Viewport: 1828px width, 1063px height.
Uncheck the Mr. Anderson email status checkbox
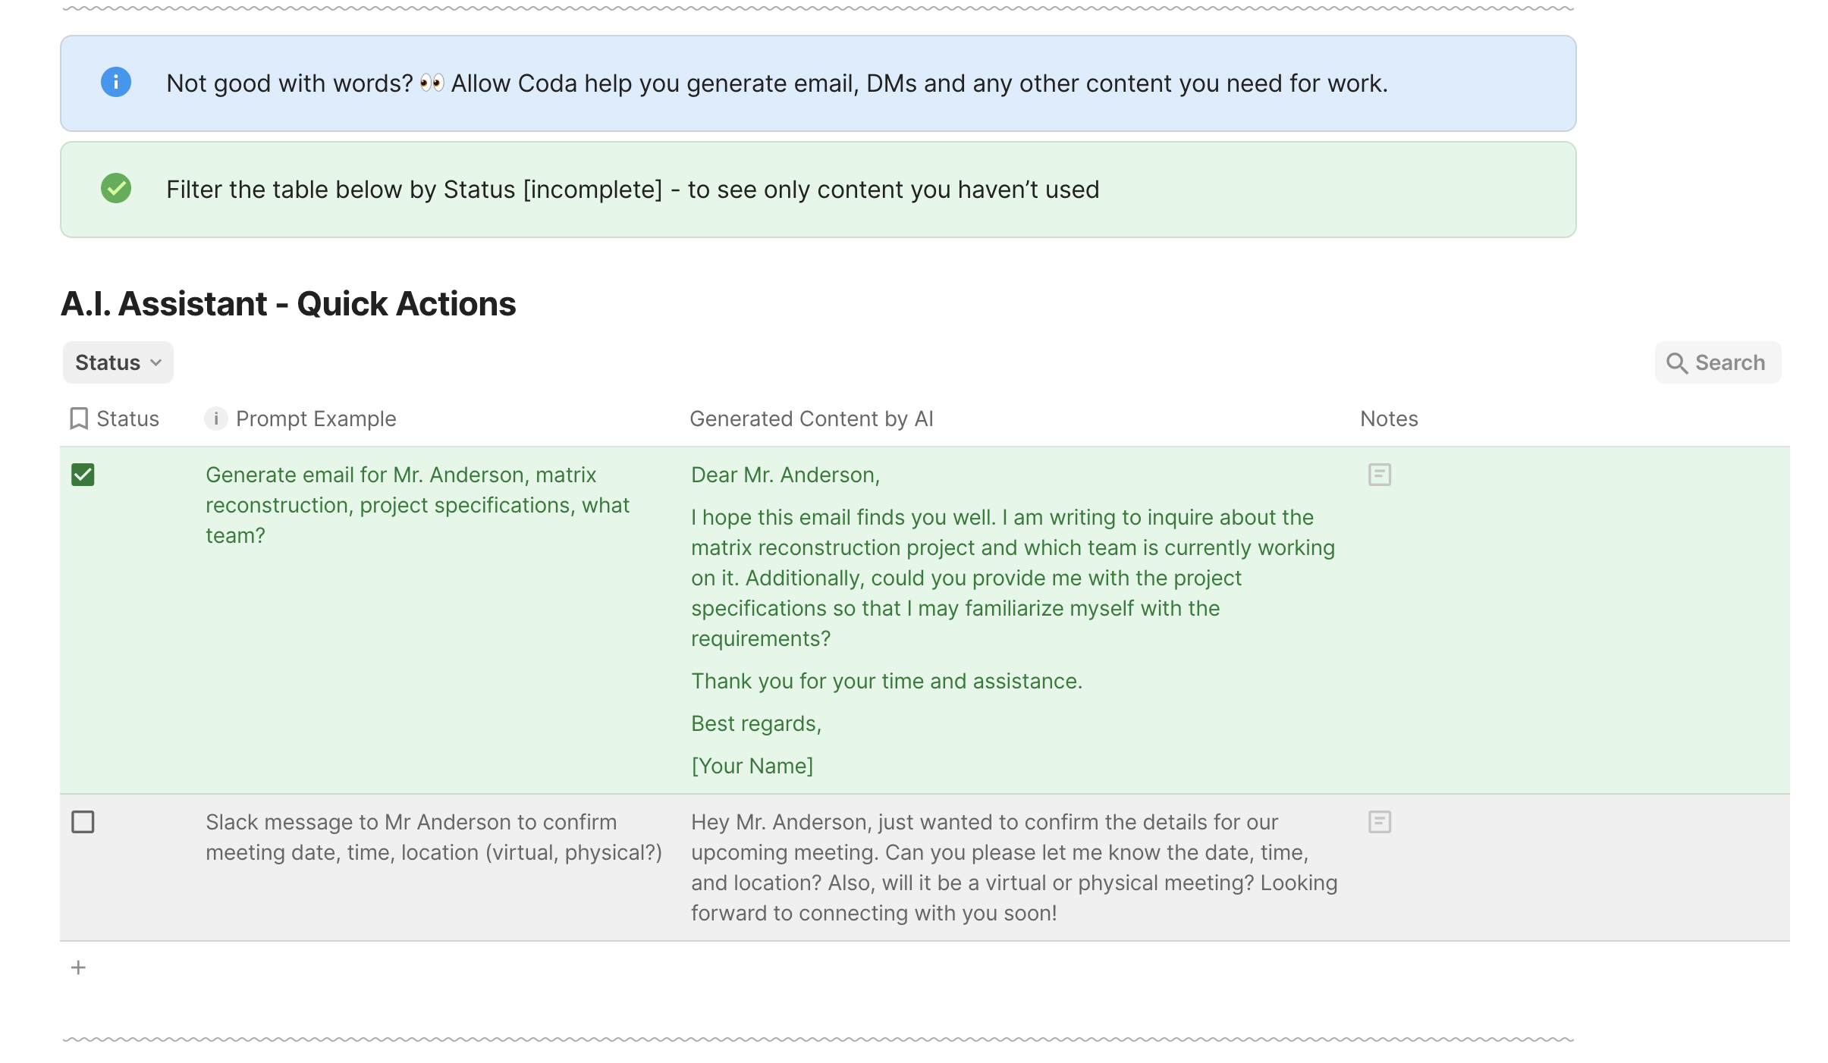[x=83, y=475]
